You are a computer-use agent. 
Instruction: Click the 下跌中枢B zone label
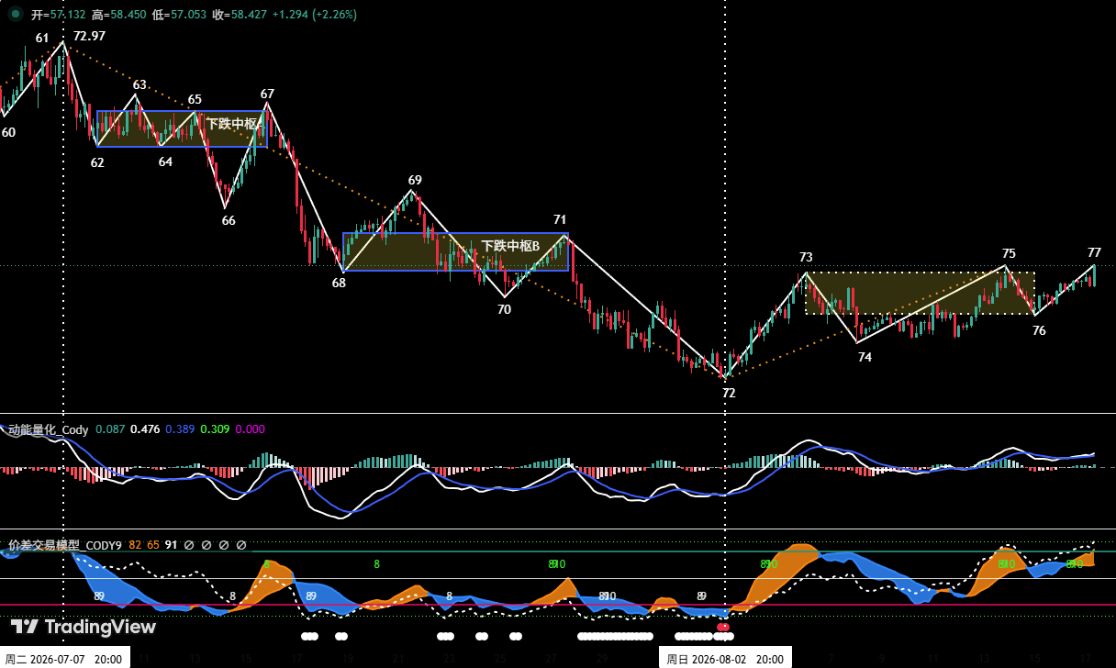tap(510, 245)
